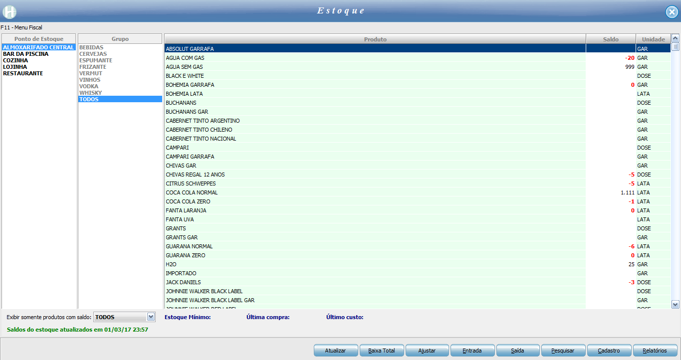Select the JACK DANIELS product
Viewport: 681px width, 360px height.
[418, 282]
